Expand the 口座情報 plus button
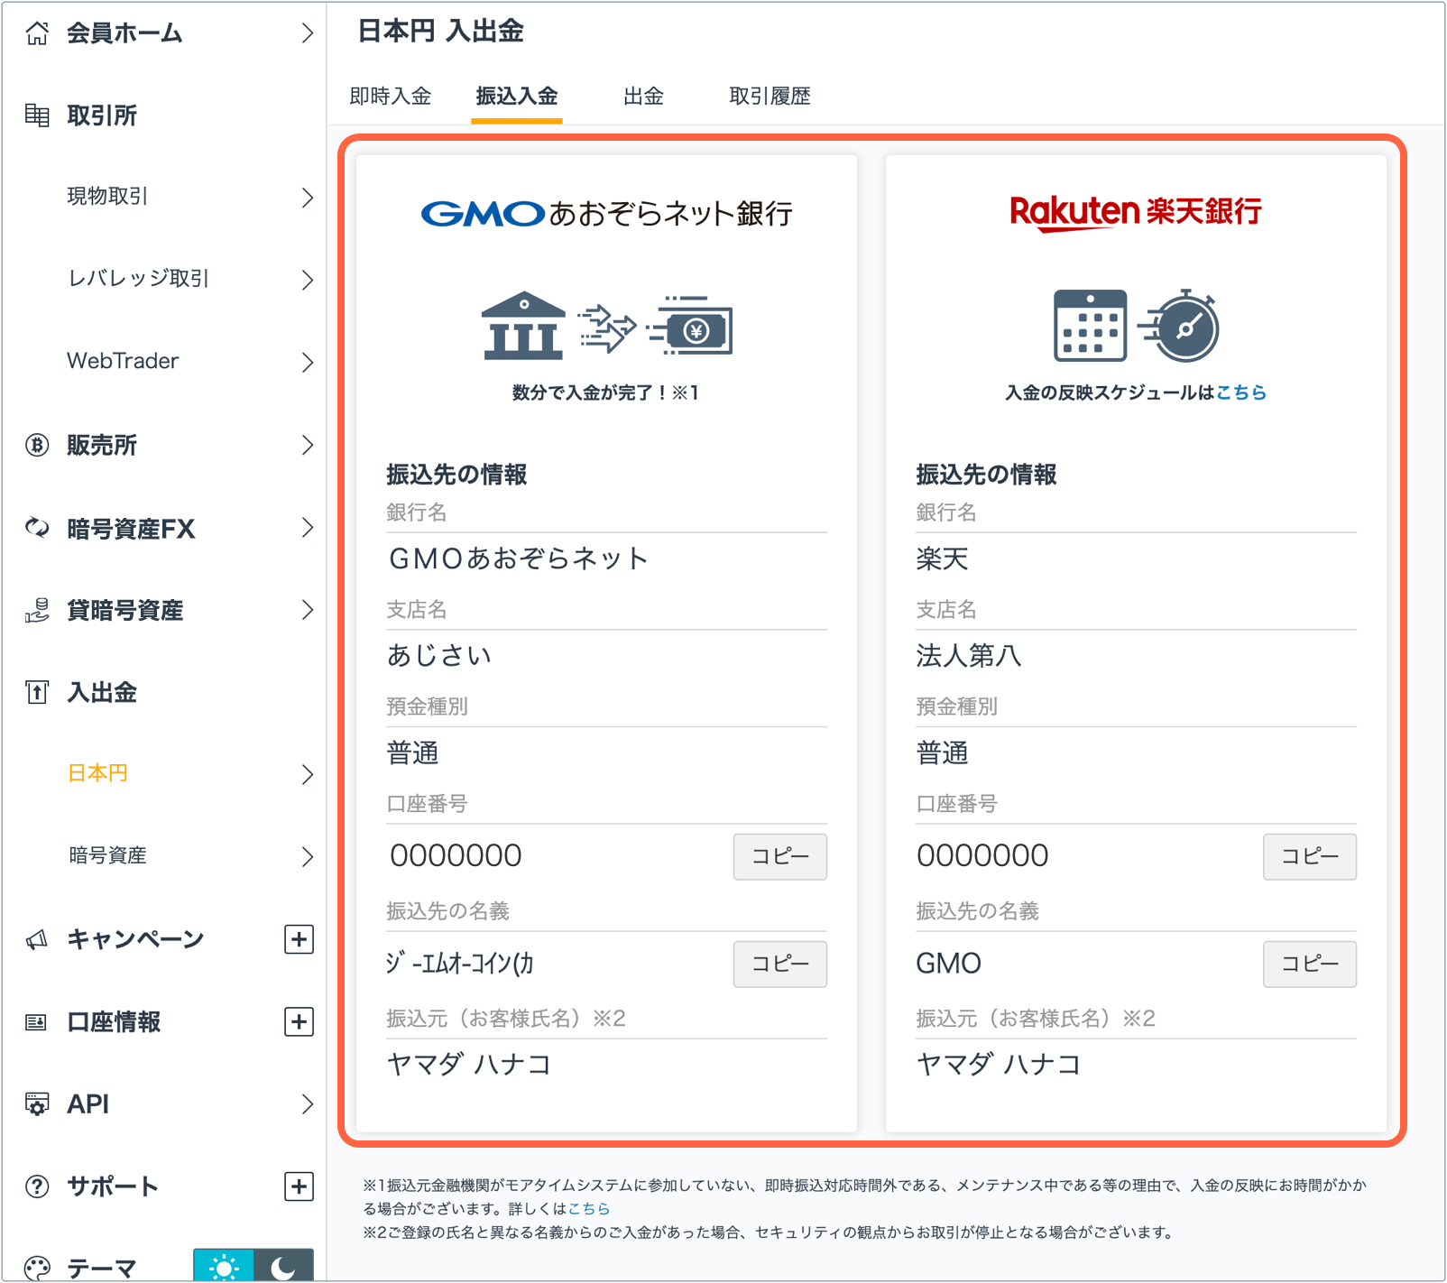Viewport: 1447px width, 1283px height. [x=299, y=1022]
